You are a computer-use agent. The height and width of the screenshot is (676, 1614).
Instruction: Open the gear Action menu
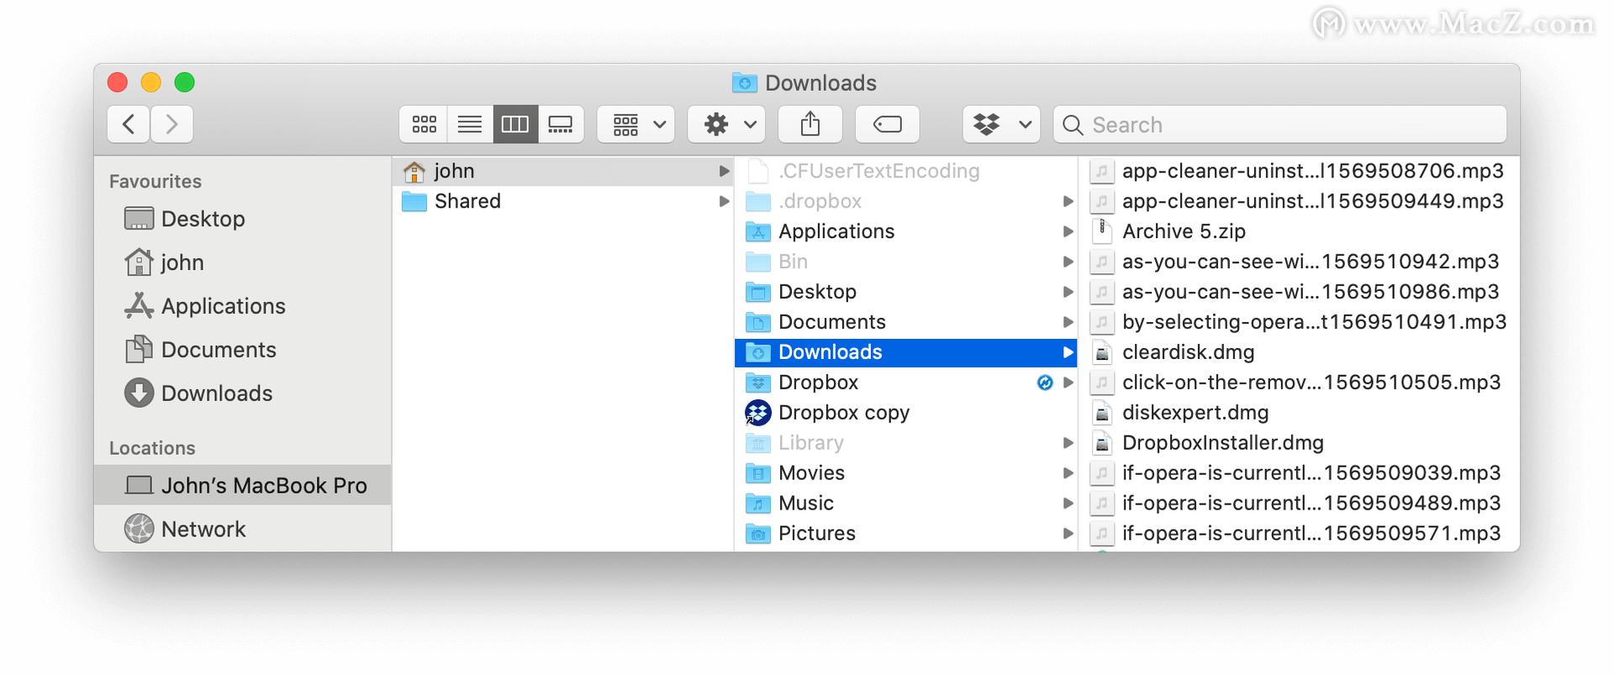[x=726, y=124]
